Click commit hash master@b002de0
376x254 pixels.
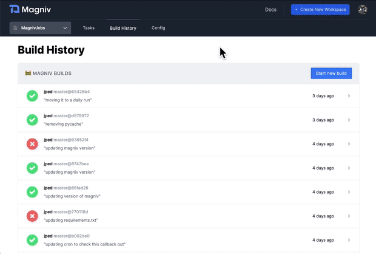tap(72, 236)
